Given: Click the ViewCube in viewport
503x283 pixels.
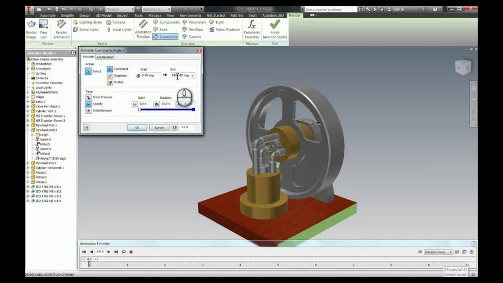Looking at the screenshot, I should pyautogui.click(x=463, y=67).
